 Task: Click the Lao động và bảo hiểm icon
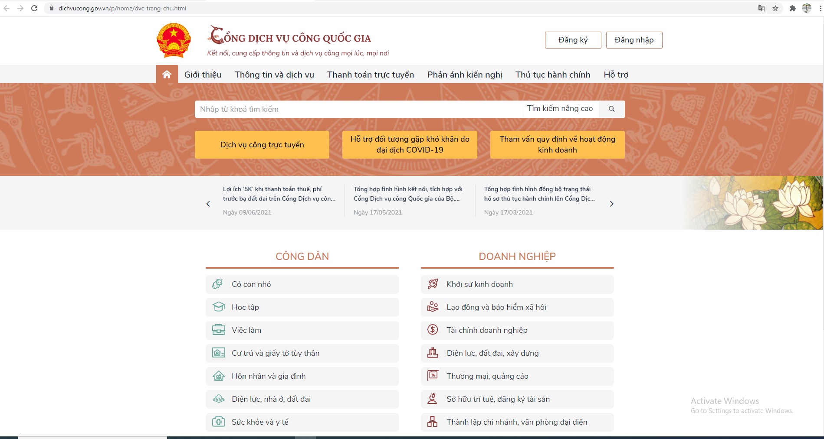433,307
